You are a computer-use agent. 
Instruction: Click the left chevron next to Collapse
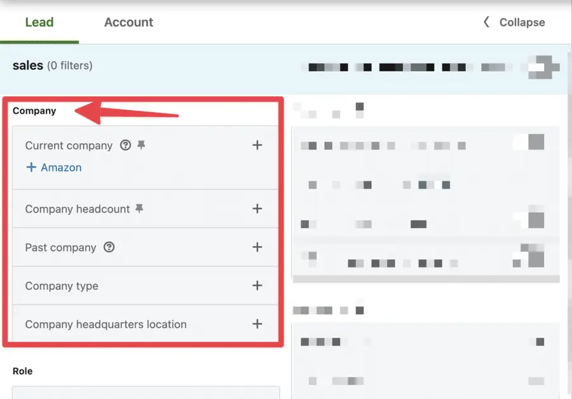coord(485,22)
